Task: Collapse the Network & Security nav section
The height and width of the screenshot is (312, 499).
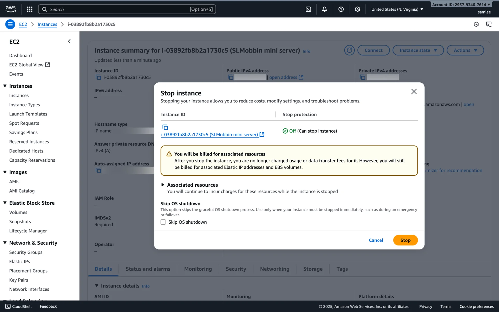Action: [5, 243]
